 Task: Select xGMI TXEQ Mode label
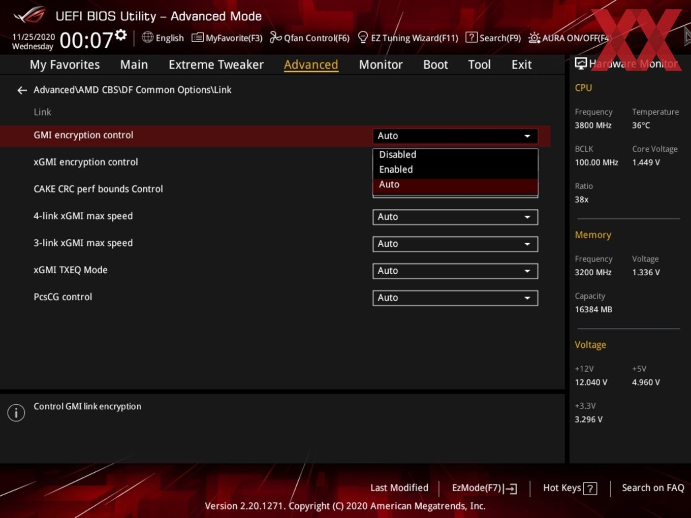click(71, 270)
